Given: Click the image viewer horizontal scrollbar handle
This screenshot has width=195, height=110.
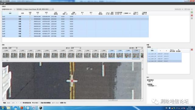Looking at the screenshot, I should tap(113, 100).
